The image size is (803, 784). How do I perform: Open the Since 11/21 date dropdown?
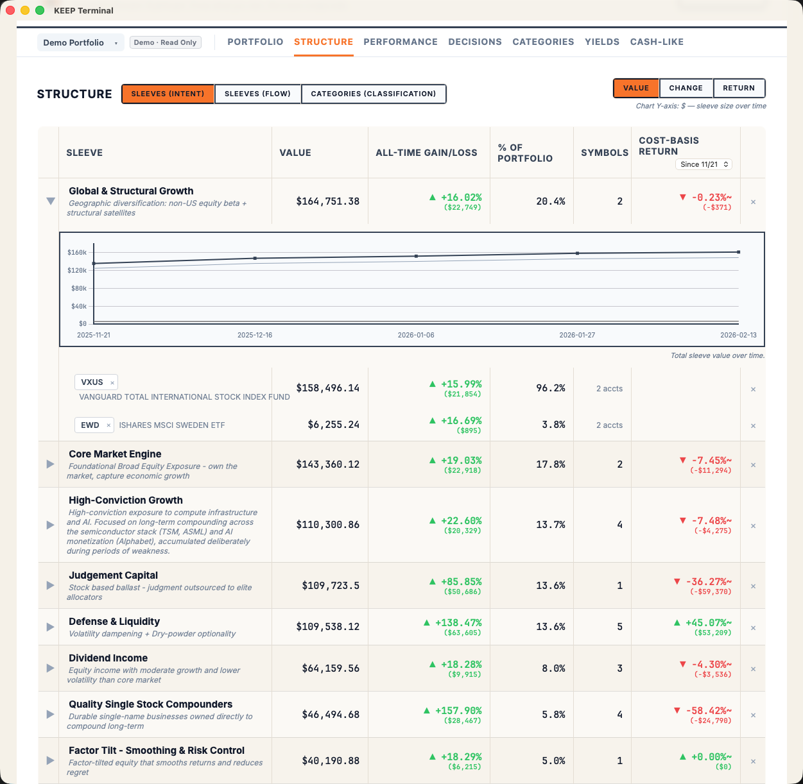tap(704, 164)
